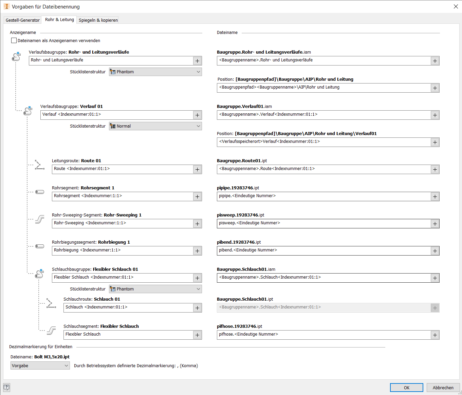Confirm the dialog with OK

click(x=406, y=388)
